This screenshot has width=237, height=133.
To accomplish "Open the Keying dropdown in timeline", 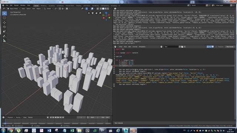I will click(x=19, y=117).
